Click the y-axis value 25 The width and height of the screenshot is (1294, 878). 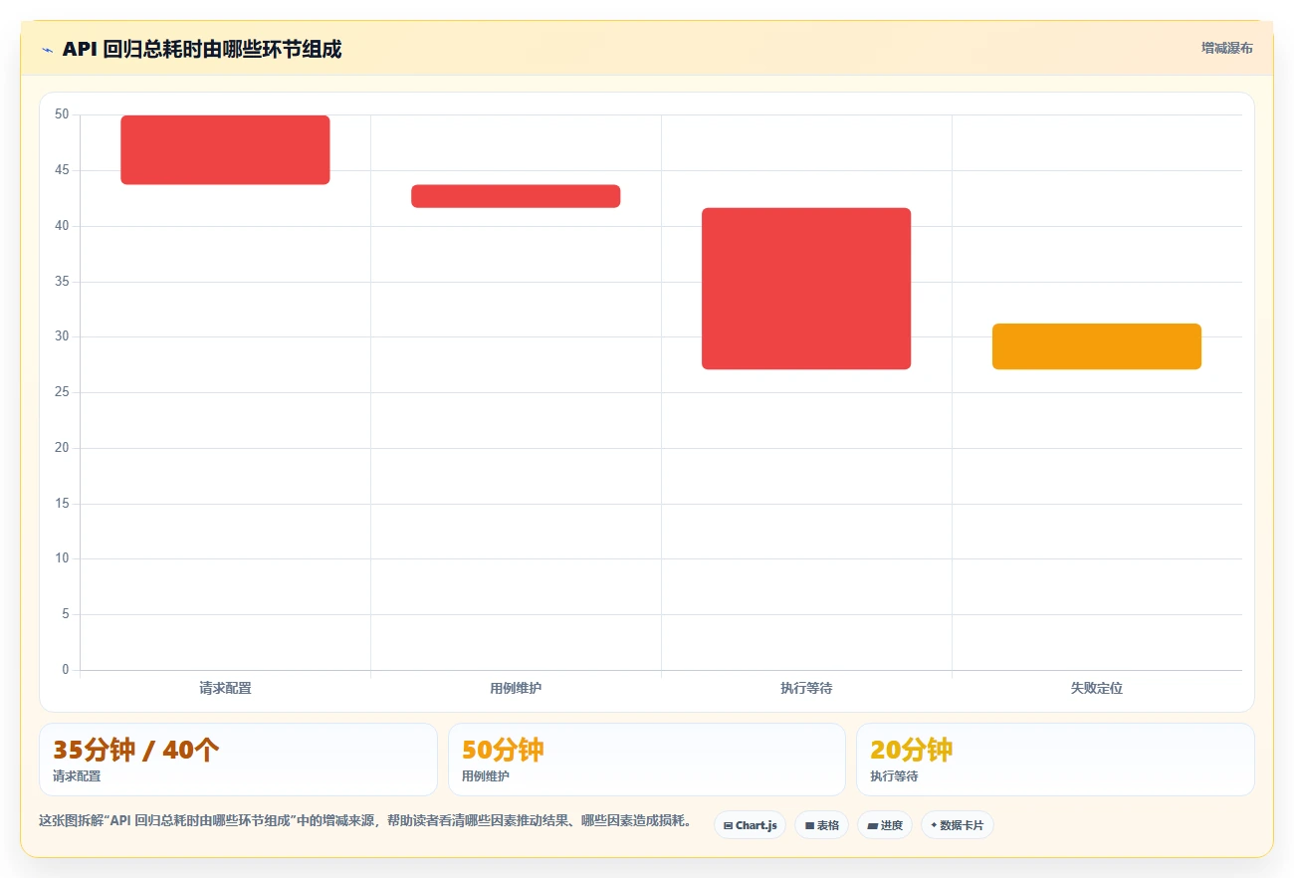coord(62,392)
